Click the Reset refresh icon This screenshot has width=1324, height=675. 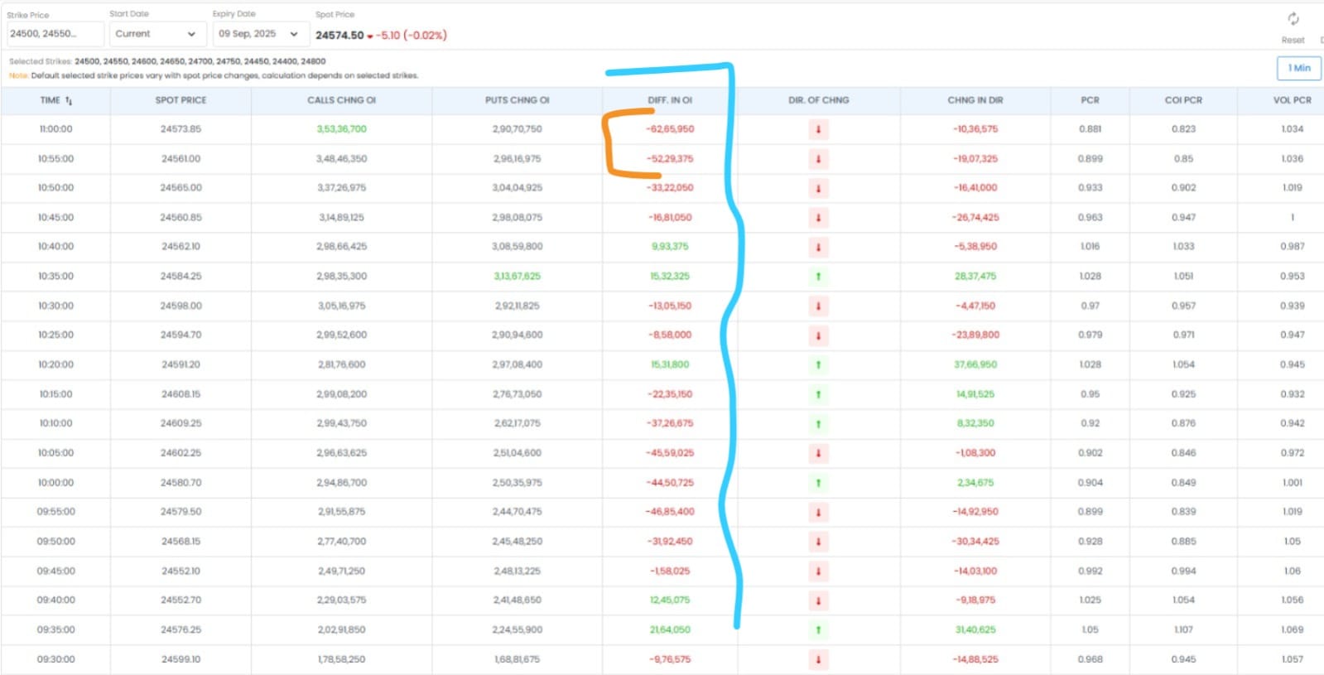pyautogui.click(x=1293, y=19)
